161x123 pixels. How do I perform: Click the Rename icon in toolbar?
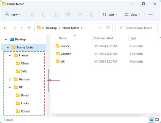(68, 15)
